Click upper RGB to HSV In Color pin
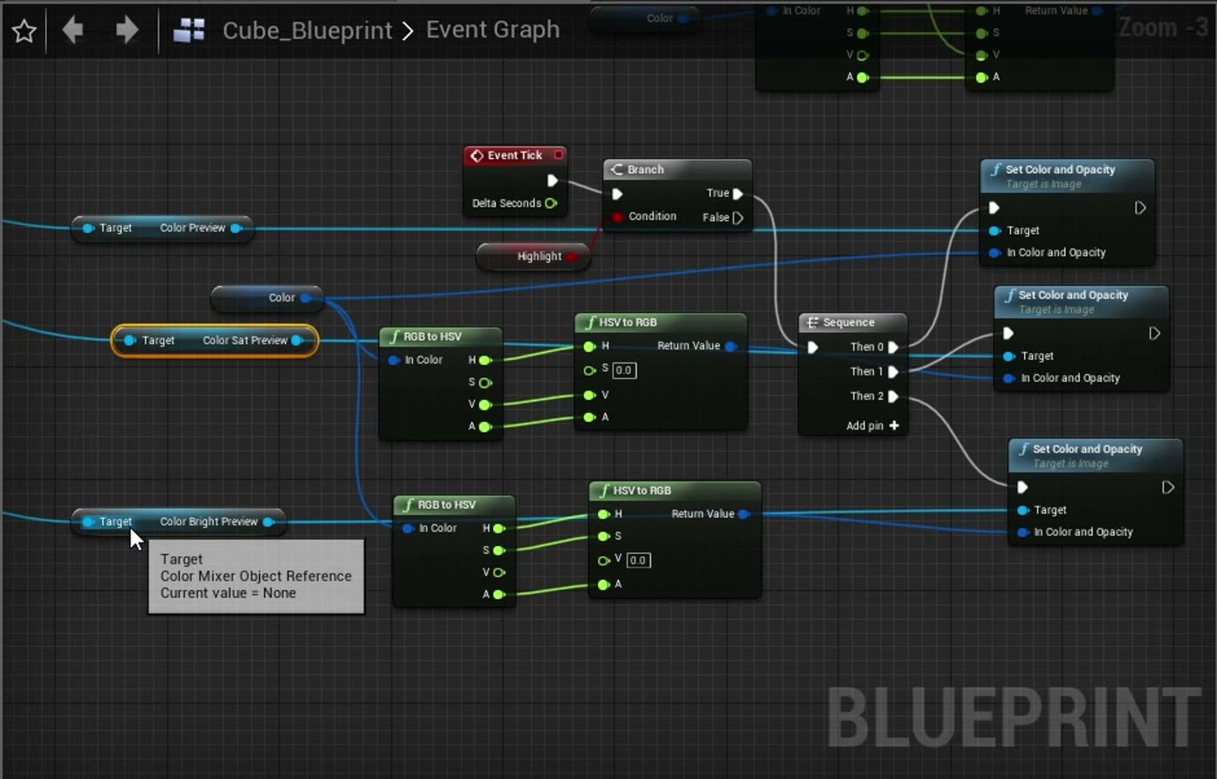The width and height of the screenshot is (1217, 779). (x=394, y=360)
